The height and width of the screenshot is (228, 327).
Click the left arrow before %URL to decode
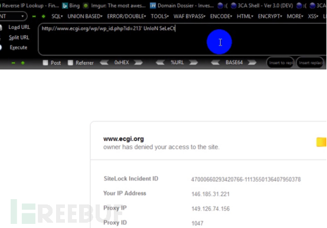pyautogui.click(x=160, y=62)
